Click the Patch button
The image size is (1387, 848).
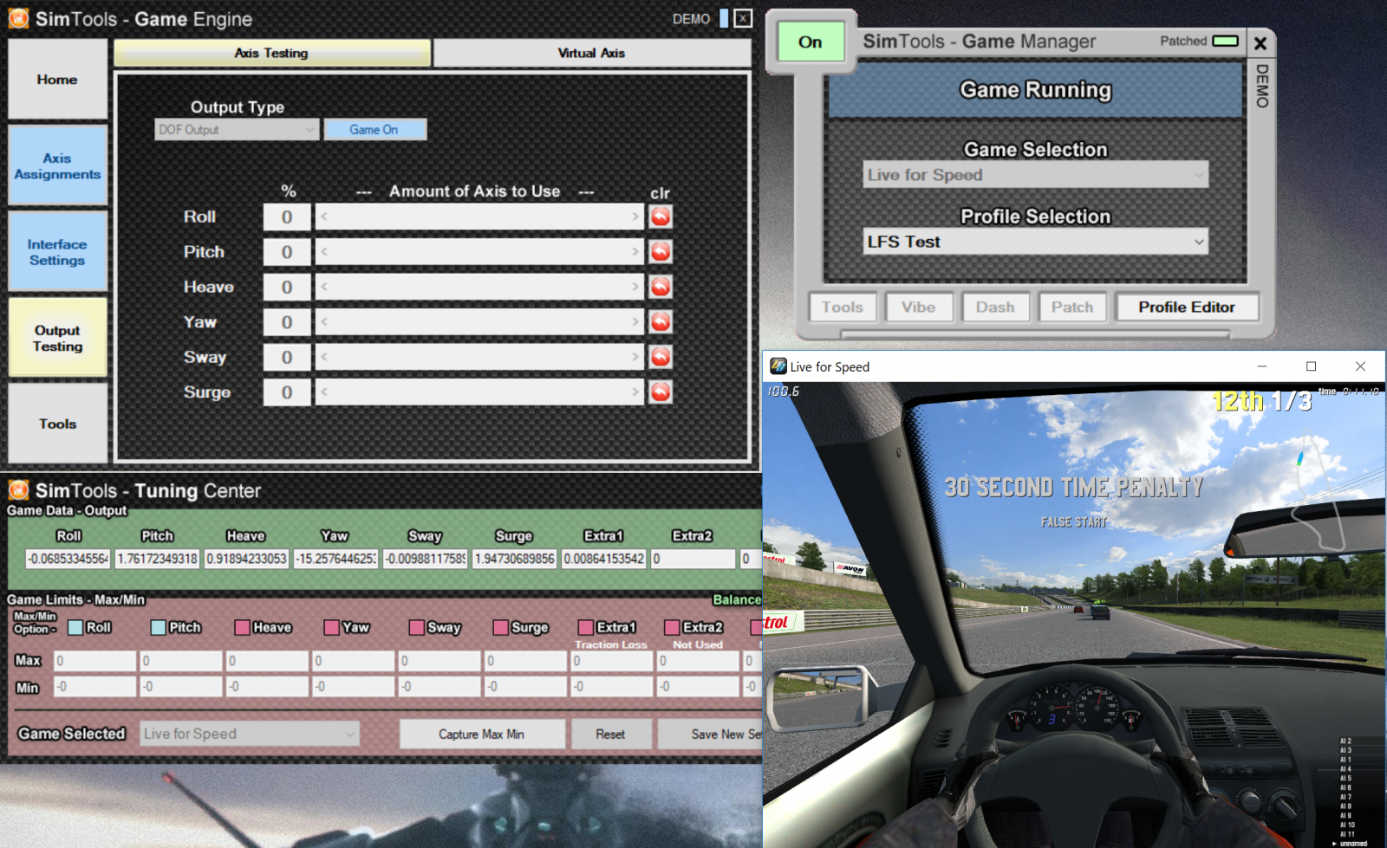coord(1072,307)
